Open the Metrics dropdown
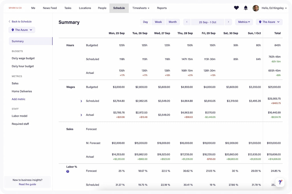Screen dimensions: 292x194 244,22
